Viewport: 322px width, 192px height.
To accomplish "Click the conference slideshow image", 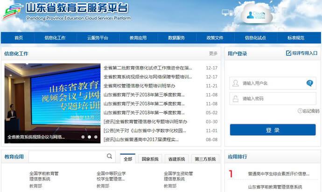I will 52,100.
